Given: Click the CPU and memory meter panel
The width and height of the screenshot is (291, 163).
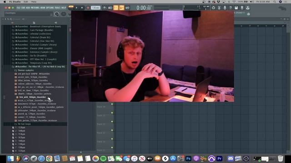Looking at the screenshot, I should (196, 8).
